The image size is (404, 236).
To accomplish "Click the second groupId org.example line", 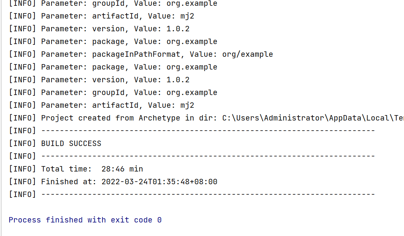I will [x=113, y=93].
